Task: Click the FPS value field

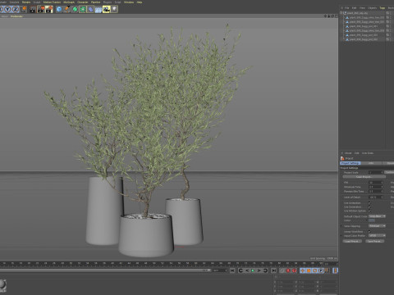Action: (x=376, y=183)
